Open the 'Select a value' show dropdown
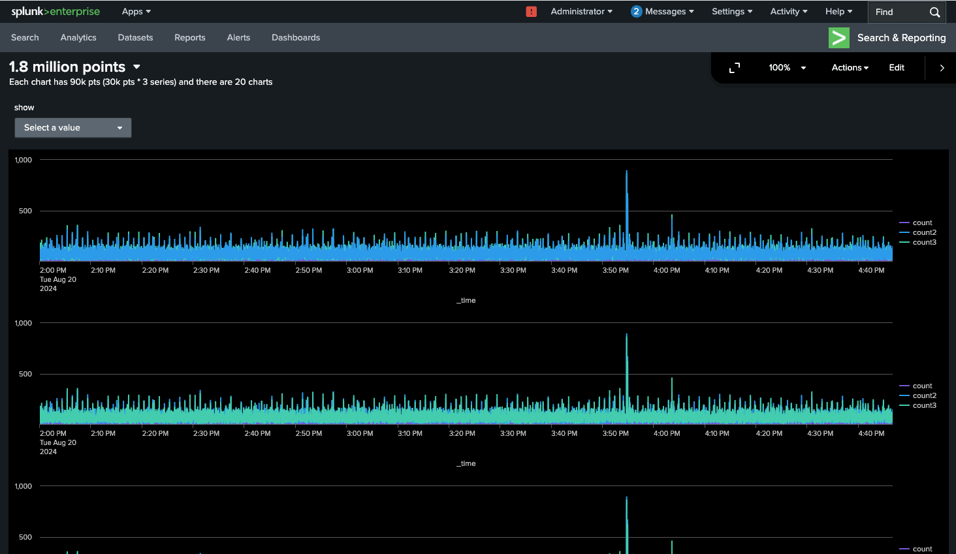The height and width of the screenshot is (554, 956). click(x=73, y=128)
